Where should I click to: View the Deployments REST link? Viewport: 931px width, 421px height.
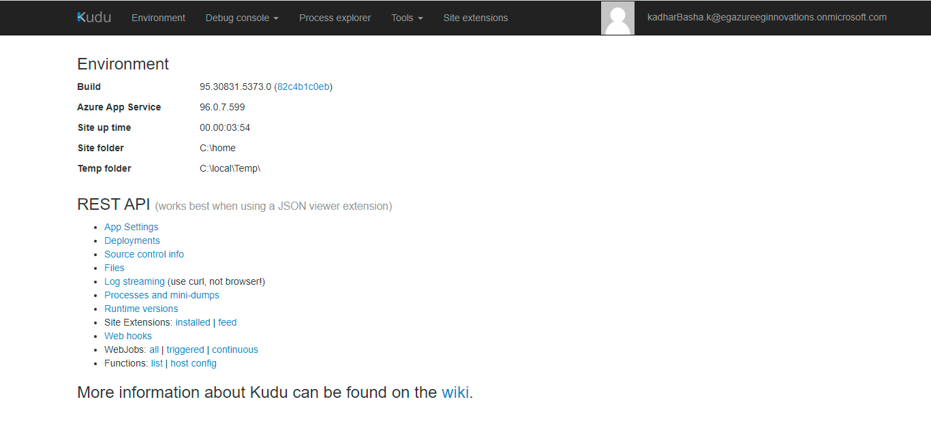132,240
